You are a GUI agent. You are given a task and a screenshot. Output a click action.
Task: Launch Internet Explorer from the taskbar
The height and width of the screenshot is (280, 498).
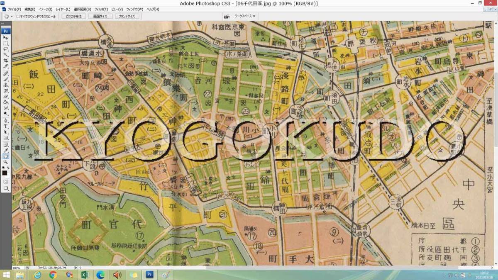tap(38, 275)
